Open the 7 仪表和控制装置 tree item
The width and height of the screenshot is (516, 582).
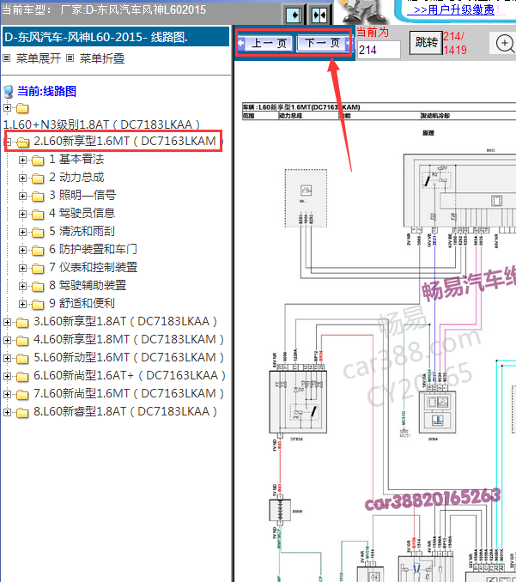[94, 267]
